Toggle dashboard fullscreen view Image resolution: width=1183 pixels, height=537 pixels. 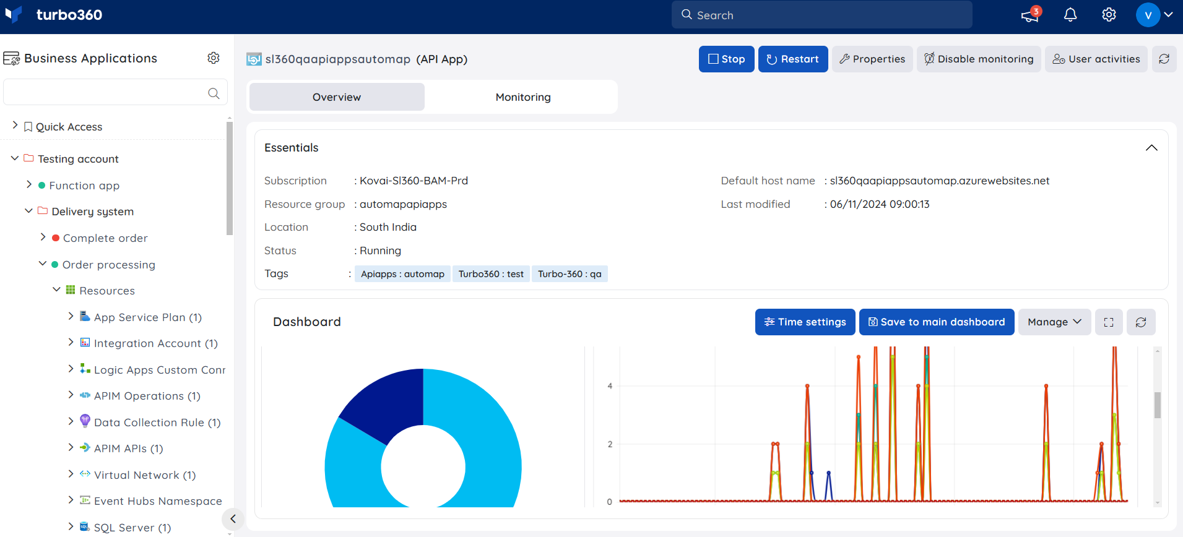point(1109,322)
